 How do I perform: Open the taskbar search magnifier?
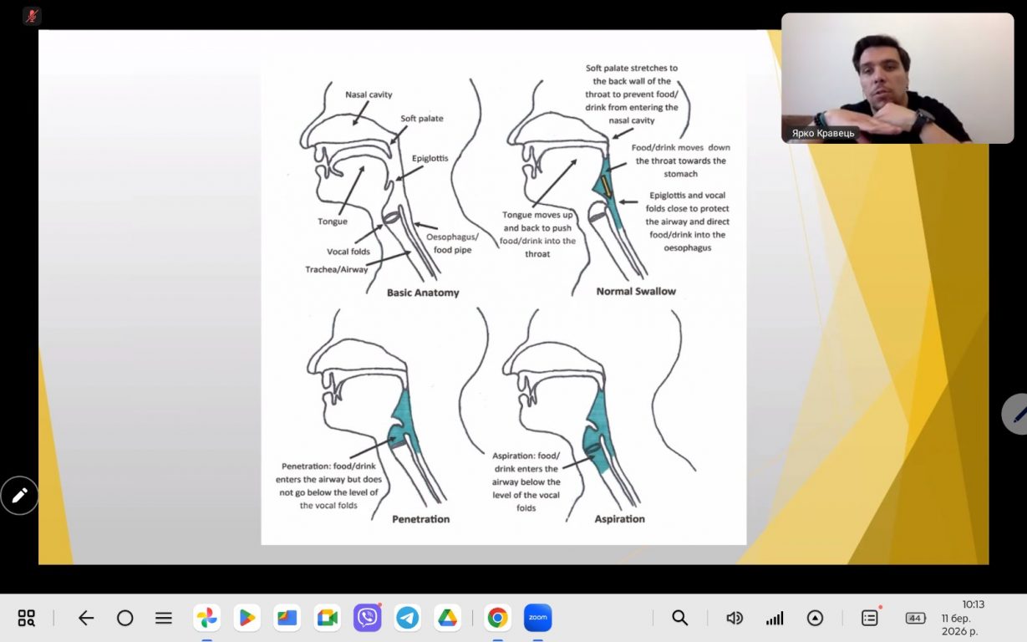point(680,618)
